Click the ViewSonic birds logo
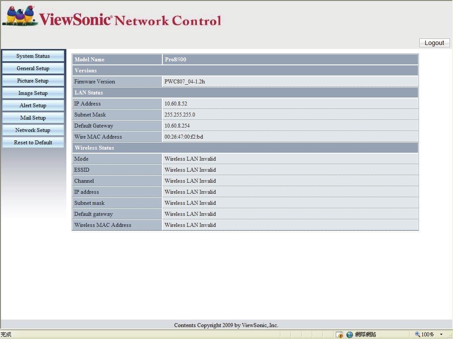The width and height of the screenshot is (453, 339). coord(19,15)
